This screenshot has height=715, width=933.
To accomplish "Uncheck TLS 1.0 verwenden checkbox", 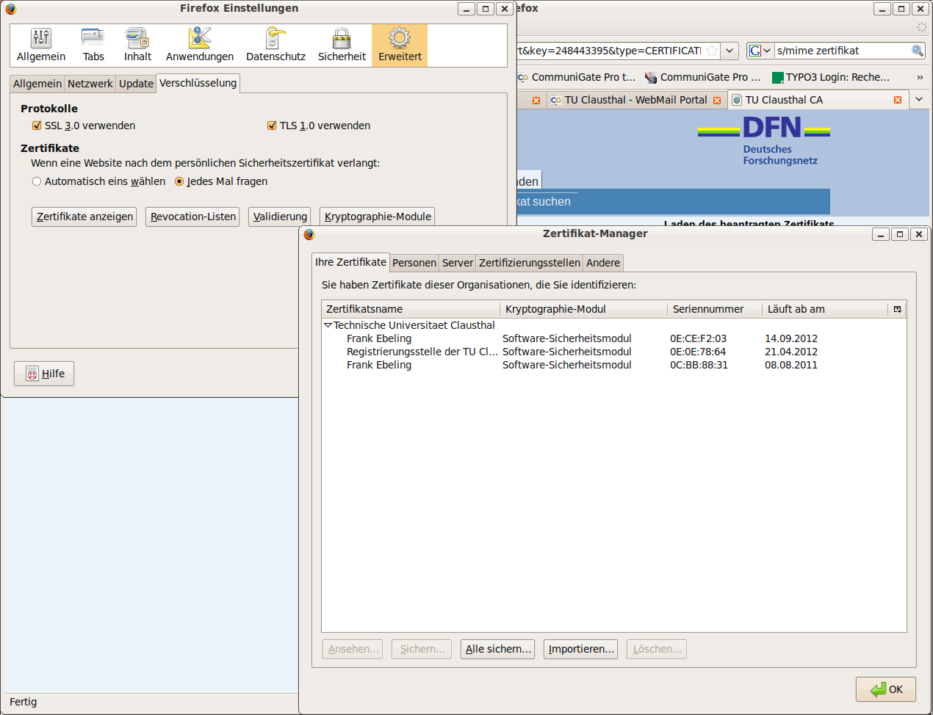I will pyautogui.click(x=272, y=126).
